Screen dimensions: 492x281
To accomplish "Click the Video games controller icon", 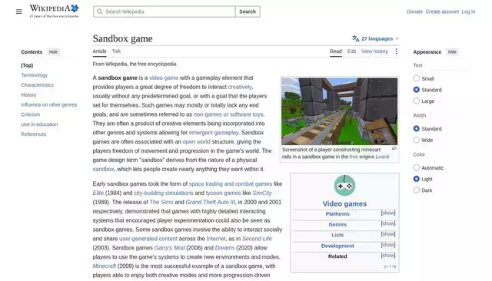I will [x=344, y=186].
